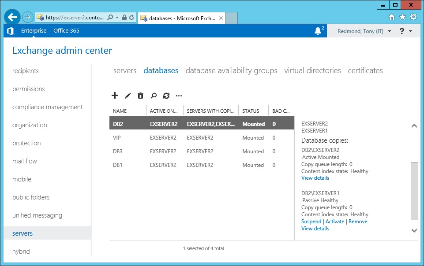Open mail flow in left navigation
Image resolution: width=424 pixels, height=266 pixels.
pos(25,161)
